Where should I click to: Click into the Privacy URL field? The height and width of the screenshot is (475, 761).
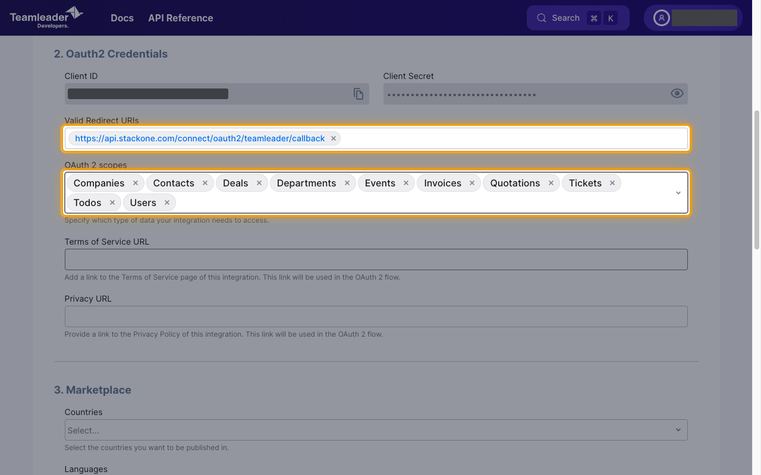click(376, 316)
